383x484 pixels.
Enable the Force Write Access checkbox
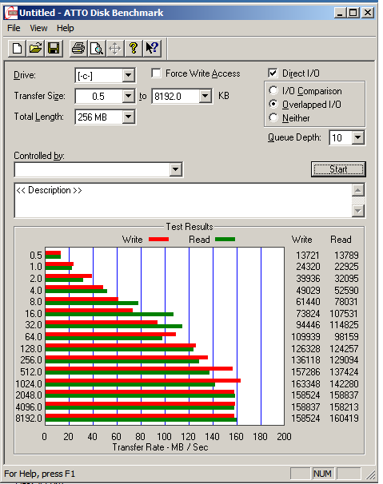pyautogui.click(x=156, y=73)
